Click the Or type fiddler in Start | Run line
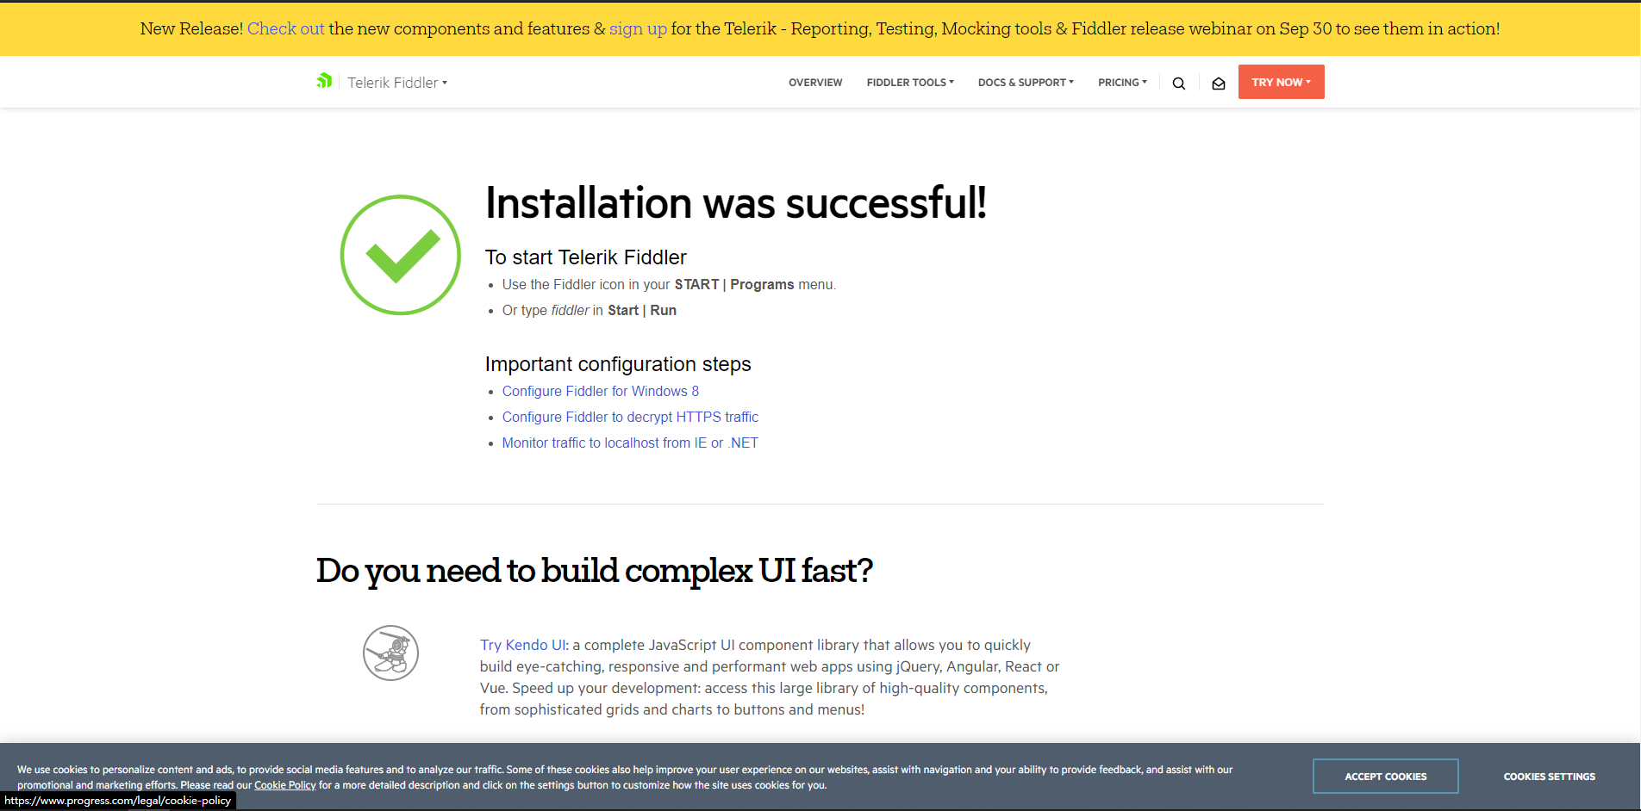 click(x=590, y=310)
